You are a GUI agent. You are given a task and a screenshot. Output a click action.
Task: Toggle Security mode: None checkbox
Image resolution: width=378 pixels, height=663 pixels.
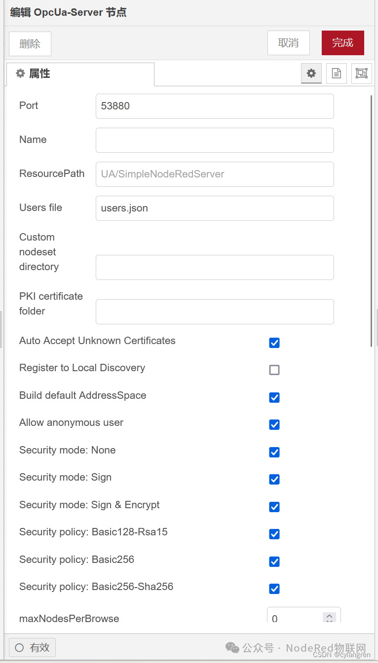pyautogui.click(x=274, y=452)
